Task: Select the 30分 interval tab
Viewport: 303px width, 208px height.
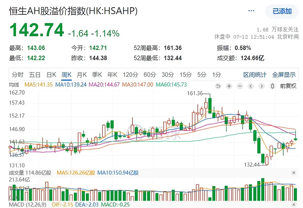Action: 168,75
